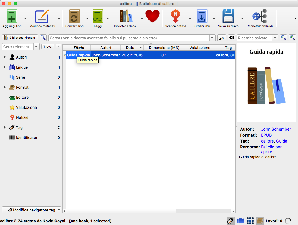Expand the Tag category in sidebar

click(x=5, y=127)
